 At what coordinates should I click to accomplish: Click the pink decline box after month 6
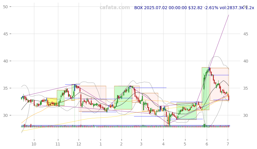(219, 84)
